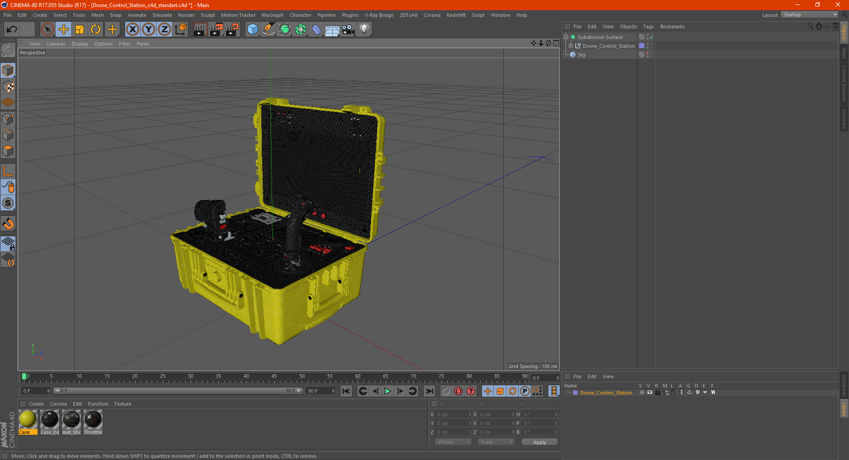Open the Layout Startup dropdown
Screen dimensions: 849x460
810,15
